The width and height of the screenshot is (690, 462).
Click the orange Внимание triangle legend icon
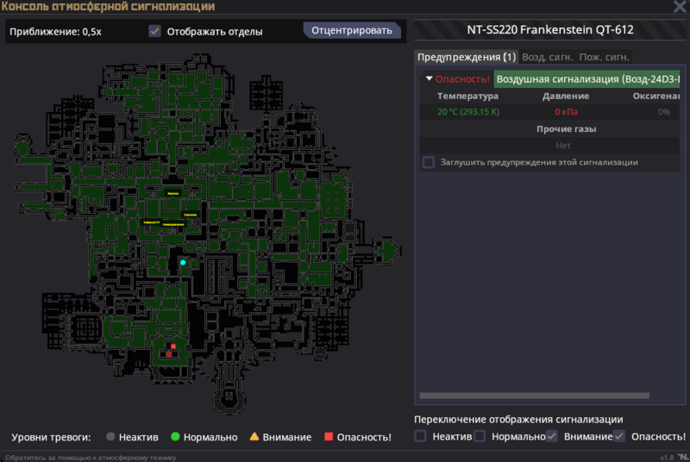tap(254, 437)
